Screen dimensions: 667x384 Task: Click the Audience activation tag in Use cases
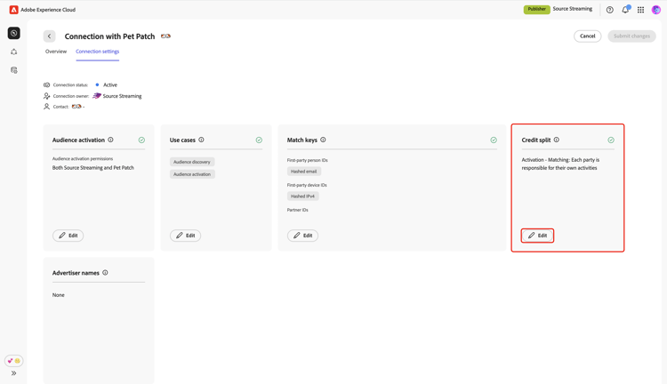pos(192,174)
